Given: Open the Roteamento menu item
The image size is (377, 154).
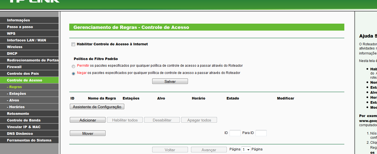Looking at the screenshot, I should click(x=29, y=113).
